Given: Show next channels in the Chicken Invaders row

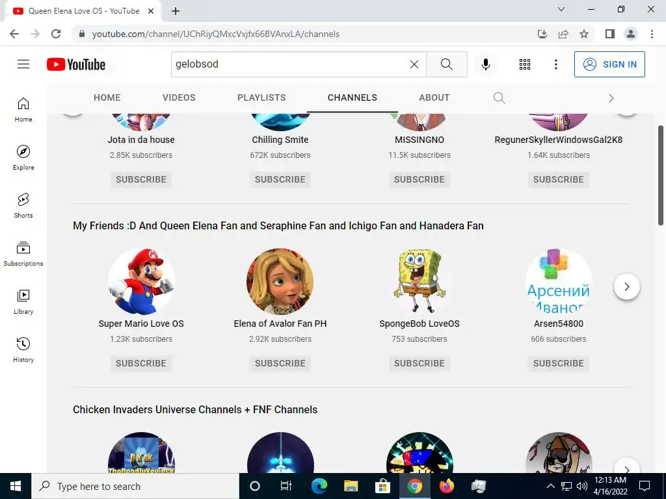Looking at the screenshot, I should [x=627, y=469].
